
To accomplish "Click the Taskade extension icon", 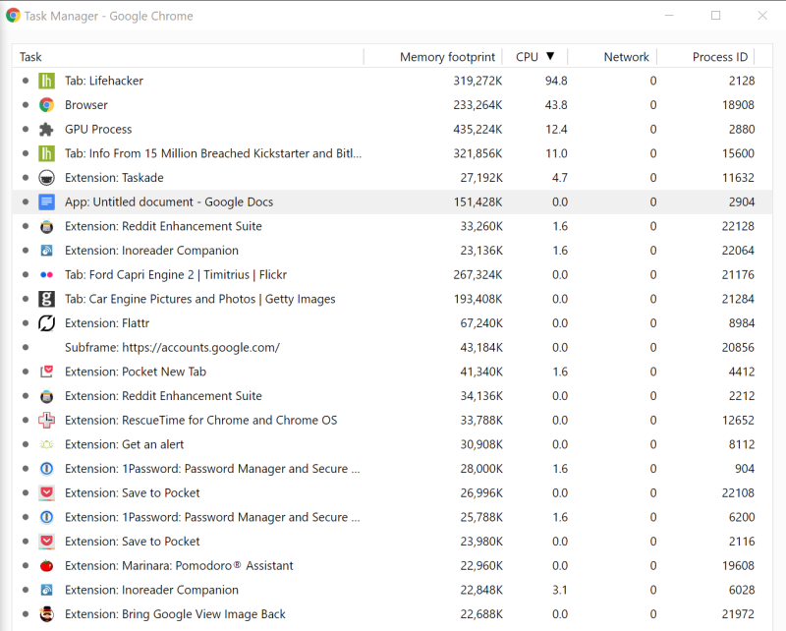I will (x=46, y=178).
